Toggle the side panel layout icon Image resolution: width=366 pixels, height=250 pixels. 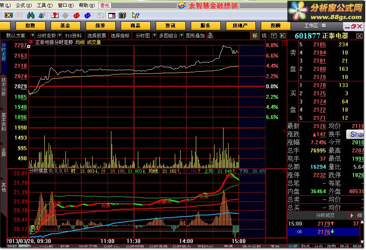click(112, 16)
